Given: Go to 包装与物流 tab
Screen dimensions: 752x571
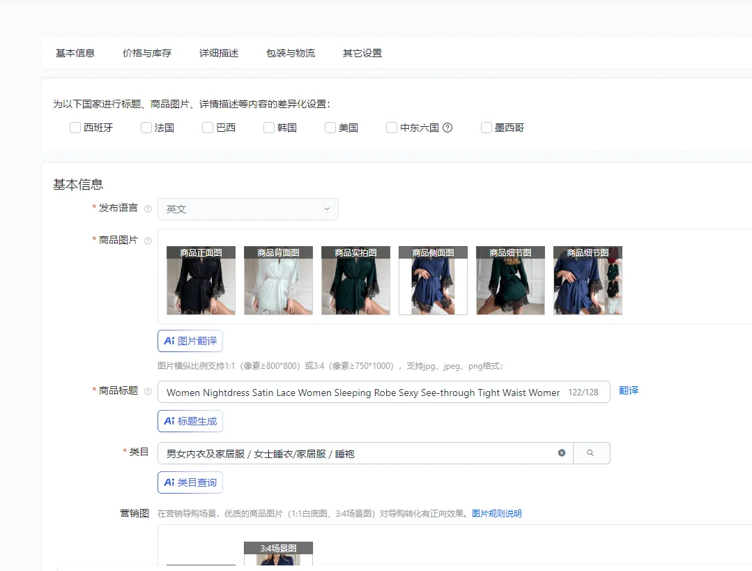Looking at the screenshot, I should tap(291, 53).
